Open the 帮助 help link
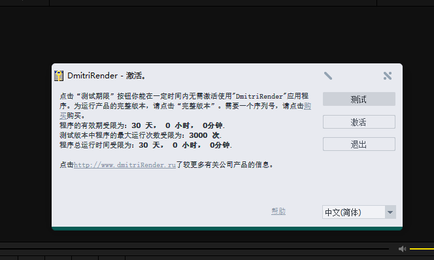The height and width of the screenshot is (260, 434). (278, 211)
